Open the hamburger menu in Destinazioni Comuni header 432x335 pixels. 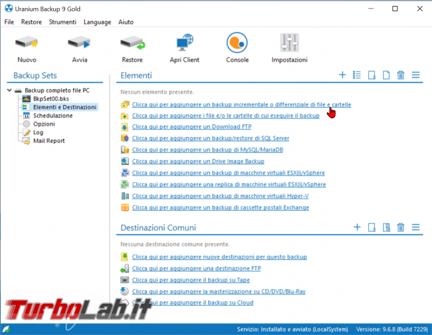pos(415,227)
